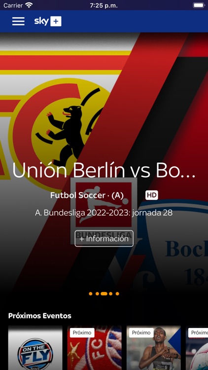Jump to the last carousel dot
The height and width of the screenshot is (370, 208).
tap(117, 294)
